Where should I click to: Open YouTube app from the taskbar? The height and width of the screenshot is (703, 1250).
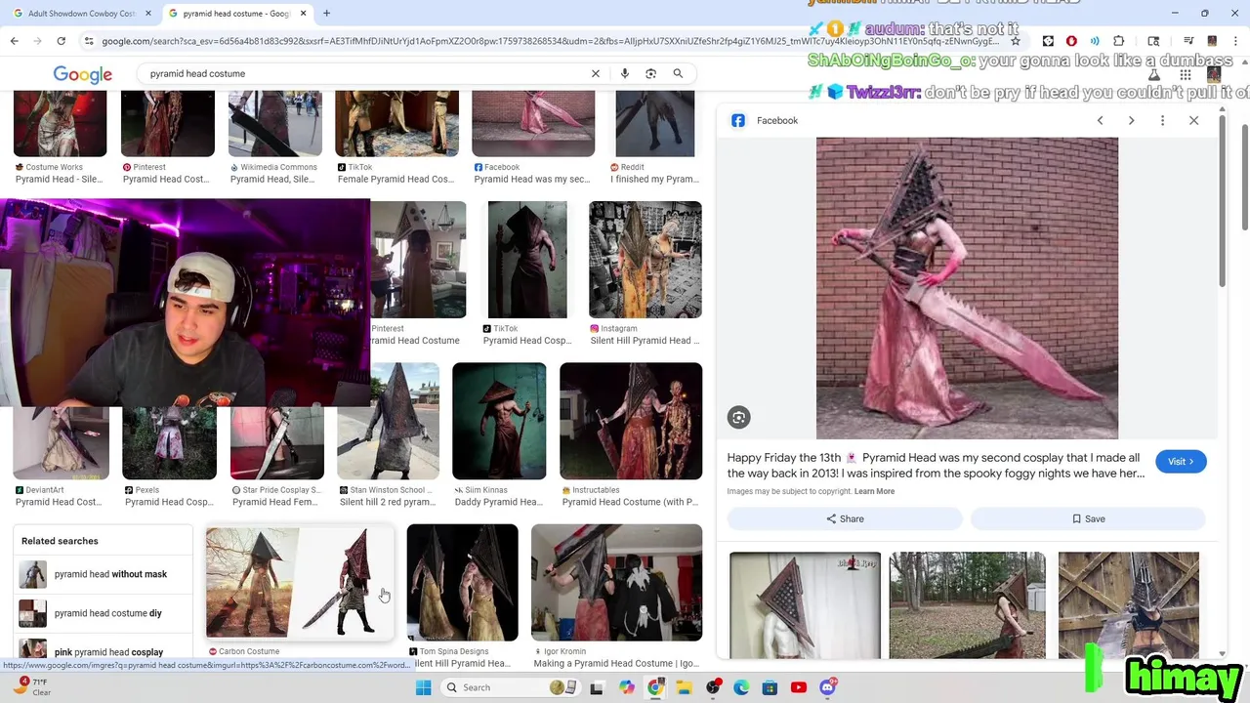click(x=799, y=687)
